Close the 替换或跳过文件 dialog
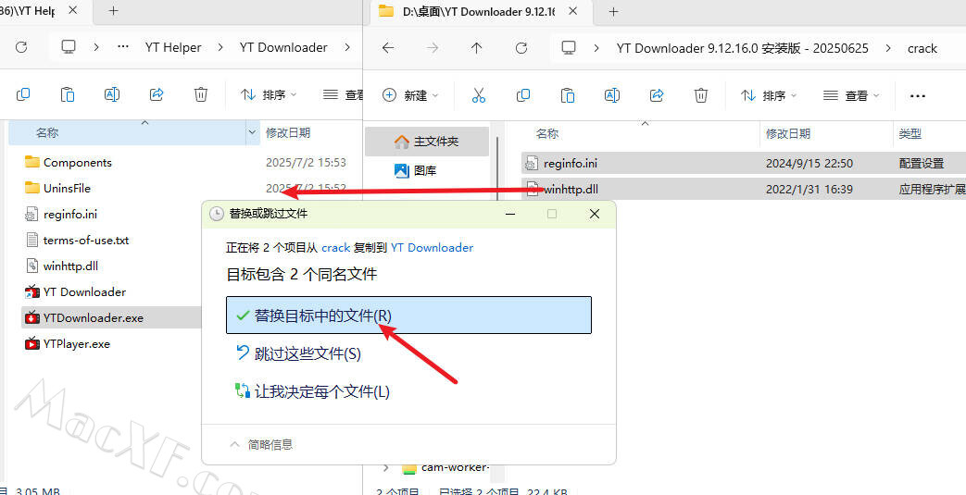This screenshot has height=495, width=966. 594,214
